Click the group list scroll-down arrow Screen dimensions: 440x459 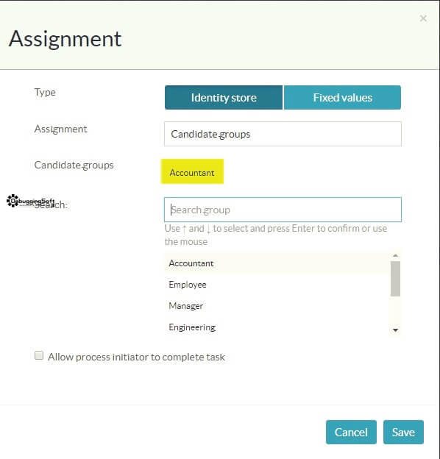pos(395,330)
